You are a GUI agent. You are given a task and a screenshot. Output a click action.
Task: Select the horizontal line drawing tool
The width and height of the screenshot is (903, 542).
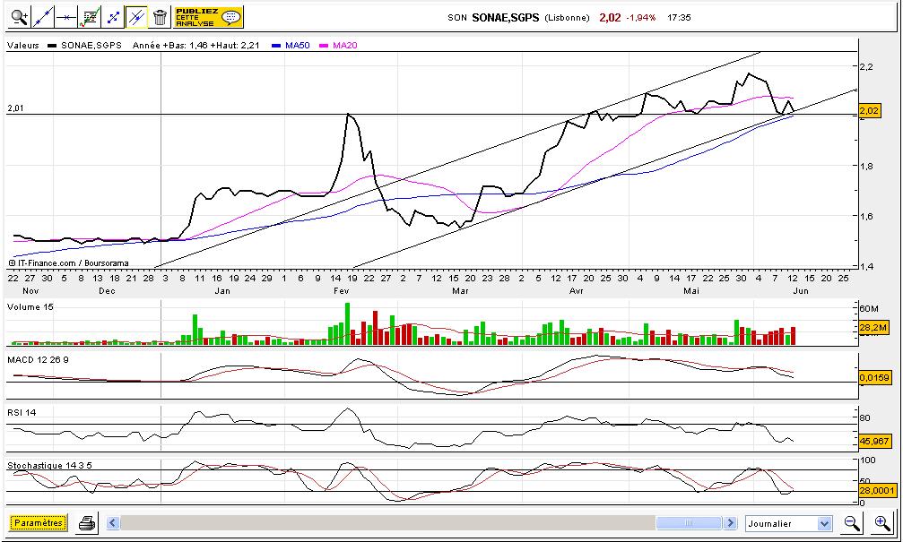point(66,17)
